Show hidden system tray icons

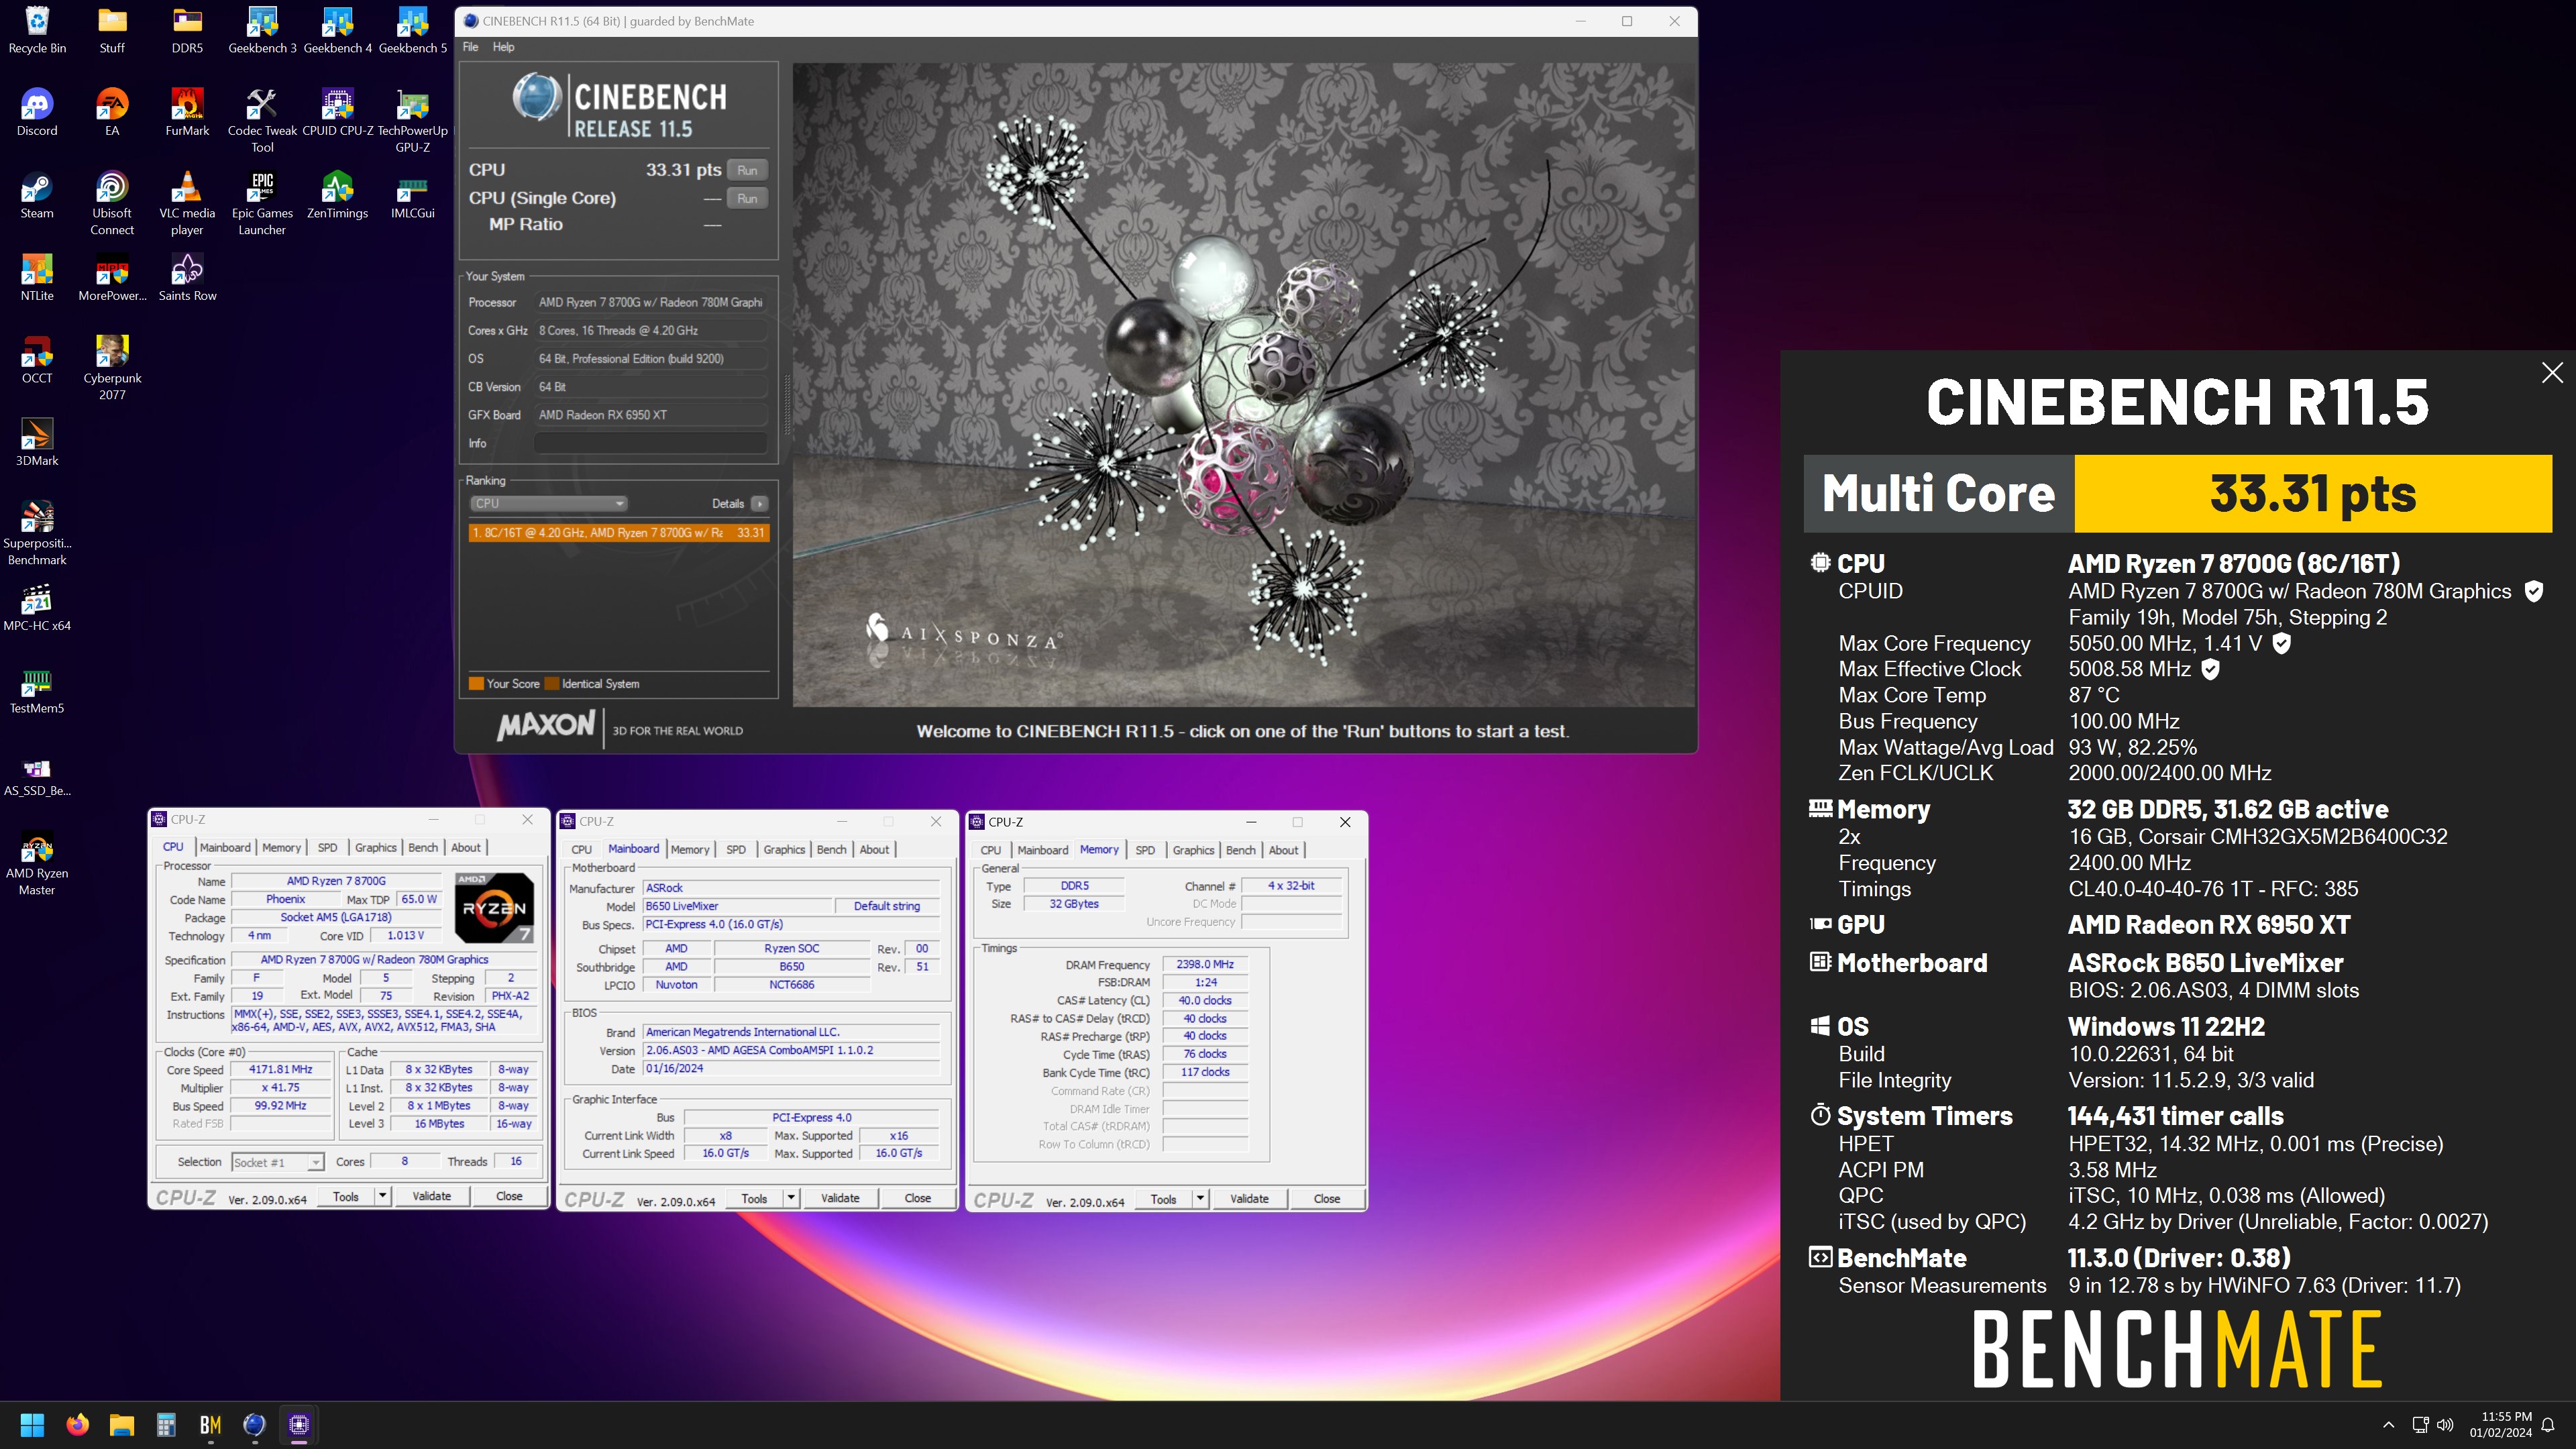(x=2389, y=1425)
